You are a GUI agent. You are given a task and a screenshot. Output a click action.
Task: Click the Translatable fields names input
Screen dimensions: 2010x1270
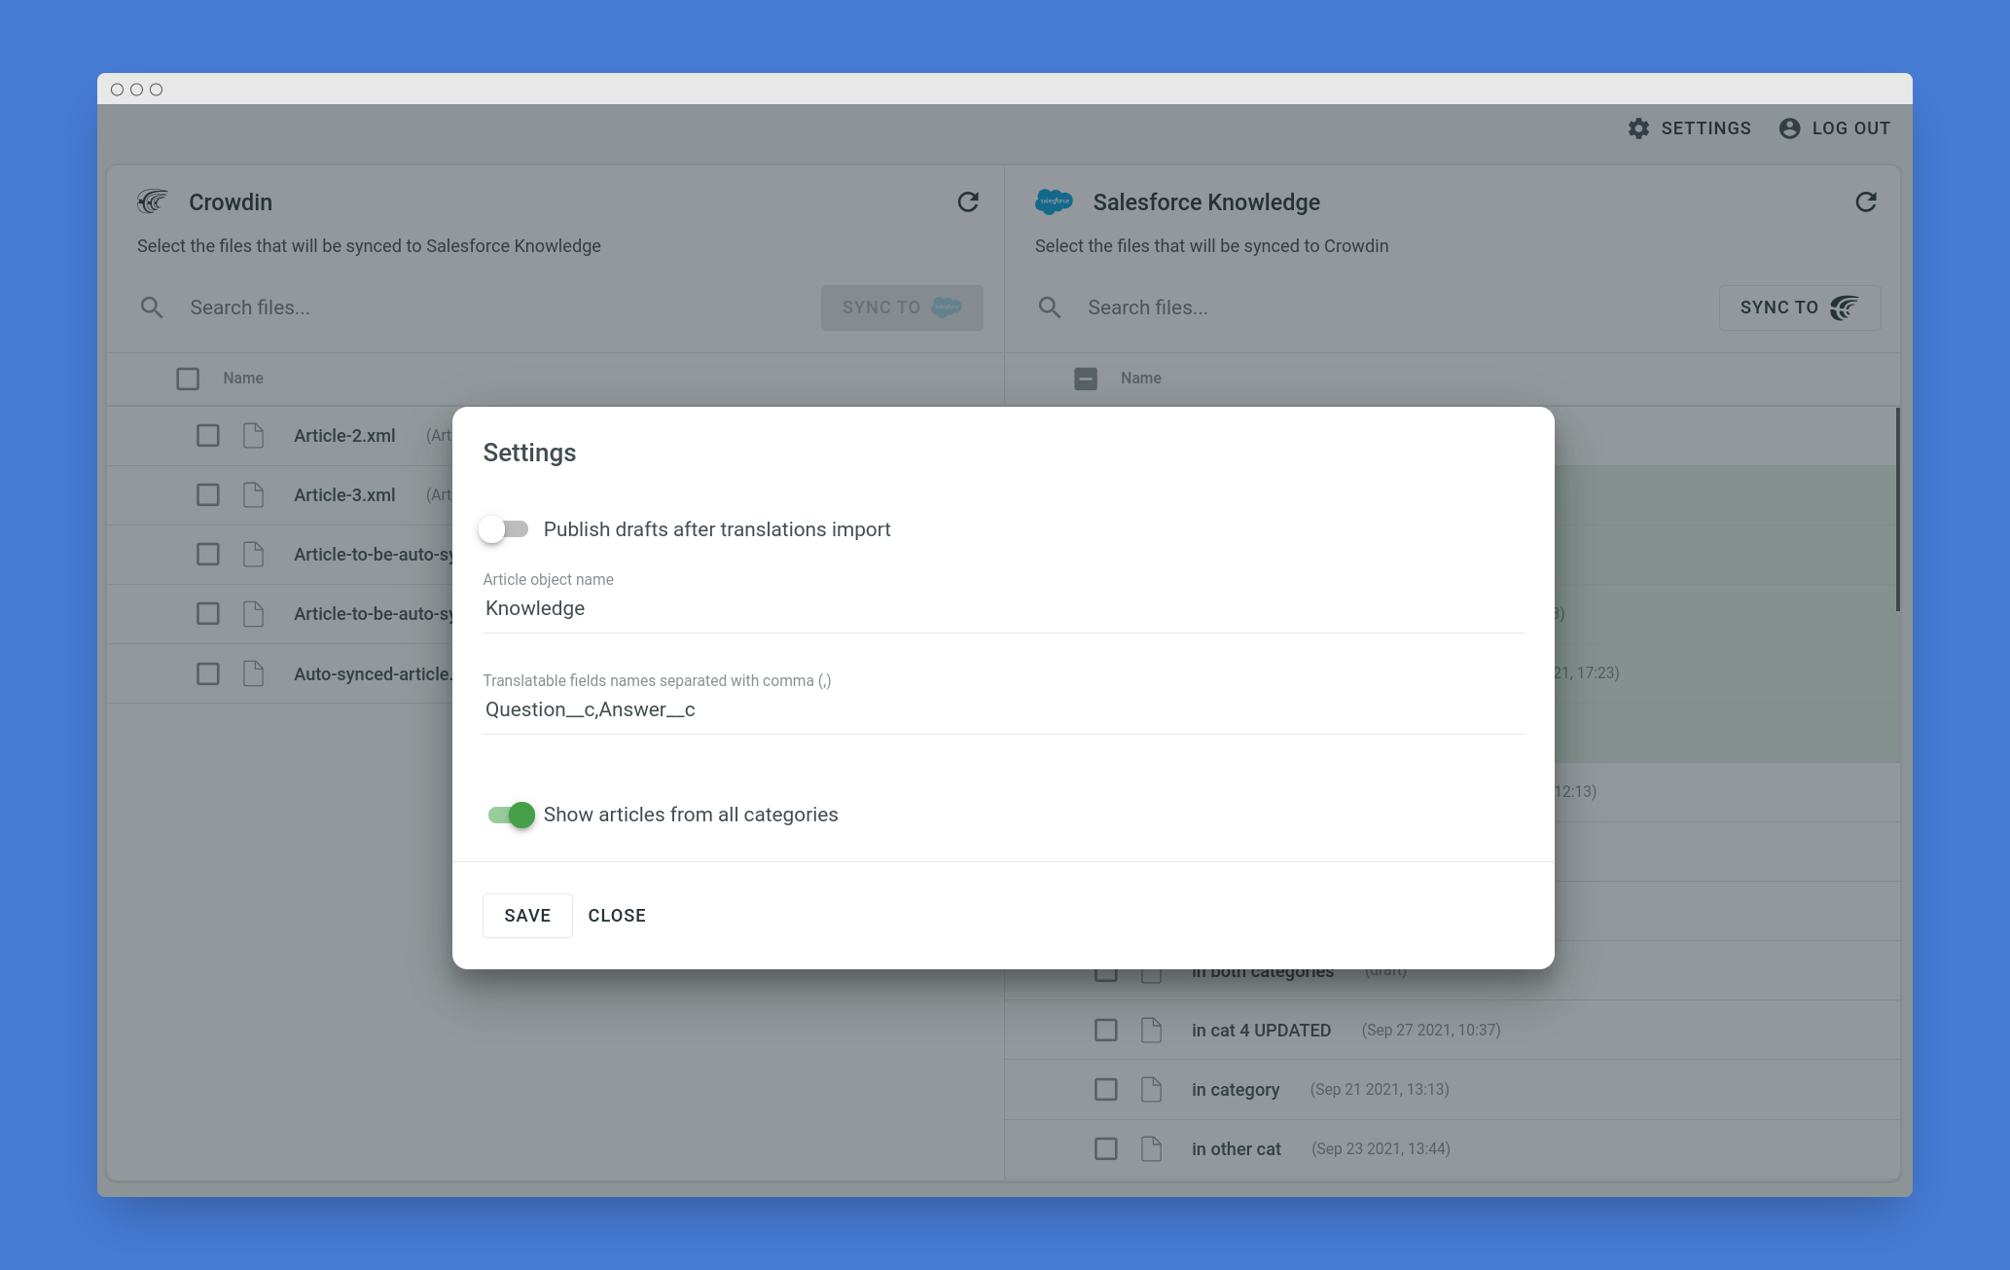[x=1002, y=710]
